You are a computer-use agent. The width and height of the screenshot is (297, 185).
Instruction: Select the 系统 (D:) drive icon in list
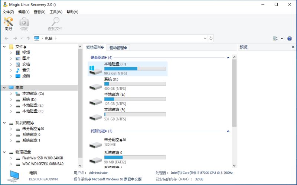[x=95, y=87]
